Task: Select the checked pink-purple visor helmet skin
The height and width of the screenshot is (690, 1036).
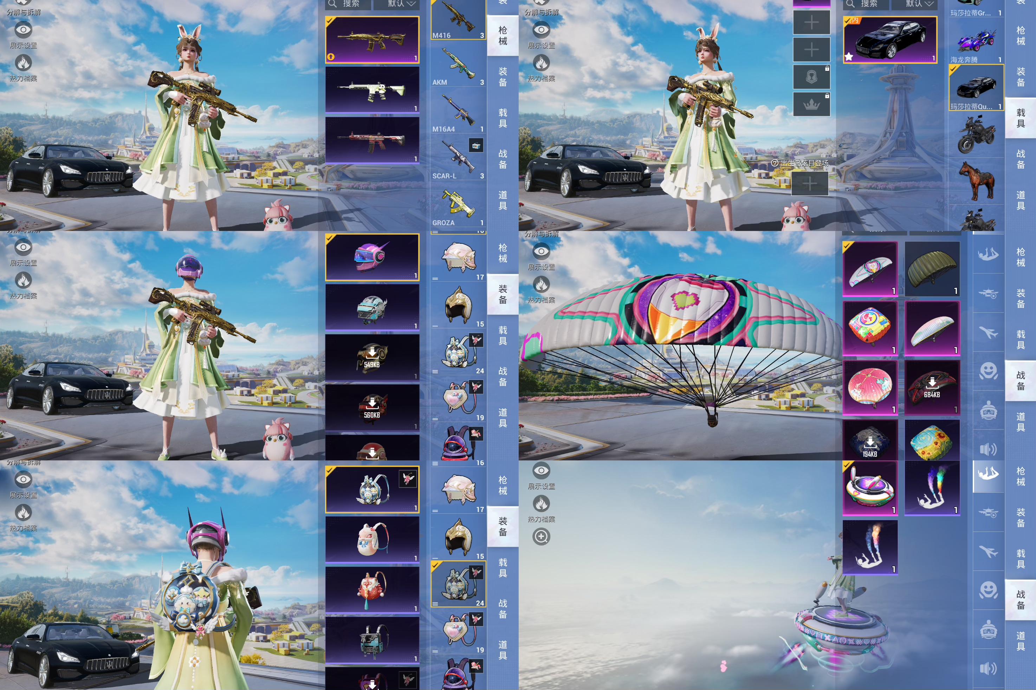Action: point(372,257)
